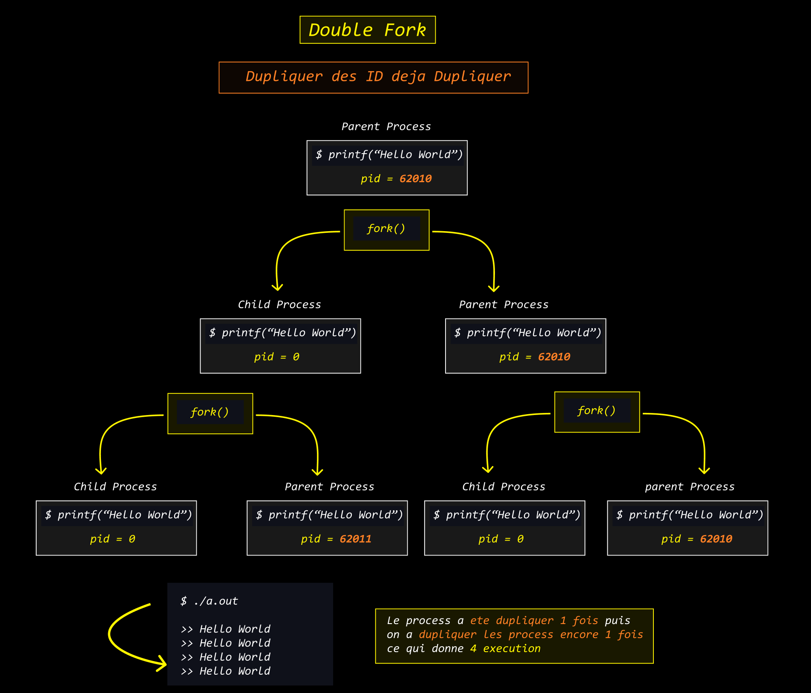Select the "Dupliquer des ID deja Dupliquer" subtitle
Screen dimensions: 811x693
(x=374, y=77)
